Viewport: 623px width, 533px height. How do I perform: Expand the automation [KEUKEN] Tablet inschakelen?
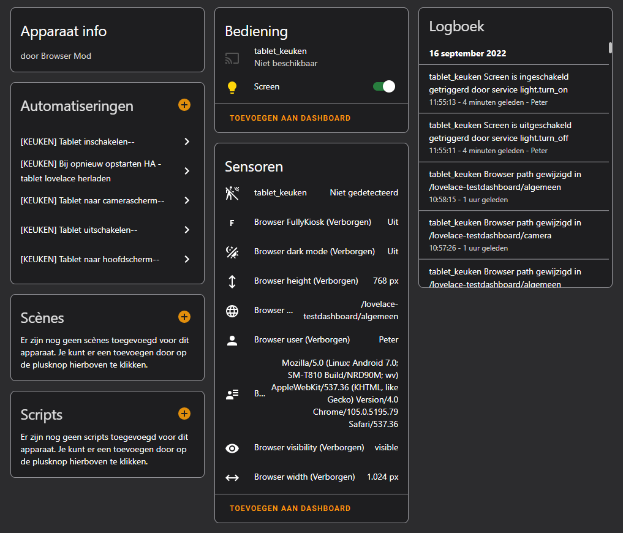[x=187, y=142]
